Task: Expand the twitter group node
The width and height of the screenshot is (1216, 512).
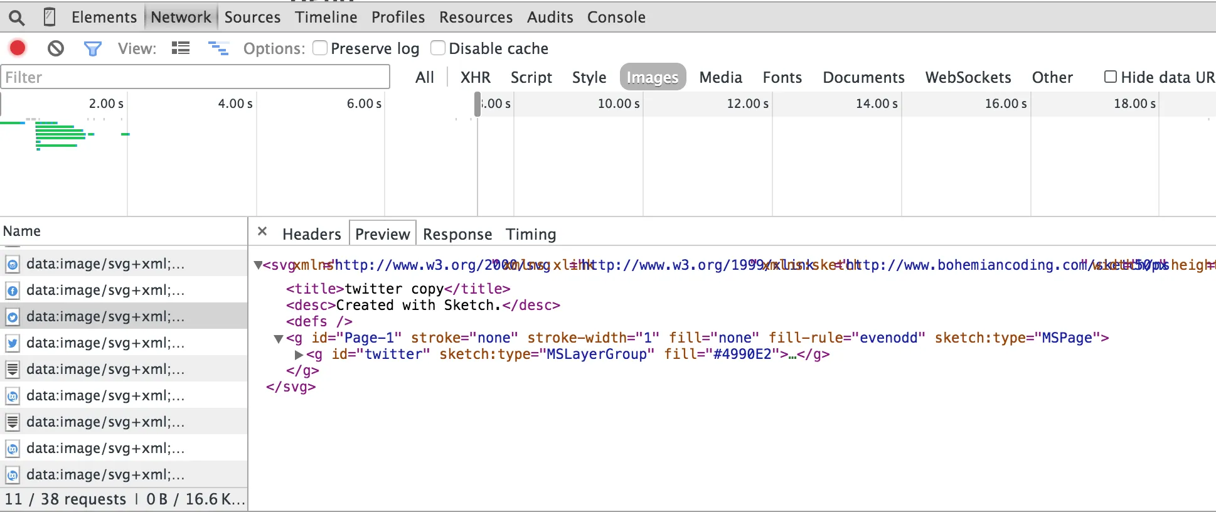Action: [x=299, y=355]
